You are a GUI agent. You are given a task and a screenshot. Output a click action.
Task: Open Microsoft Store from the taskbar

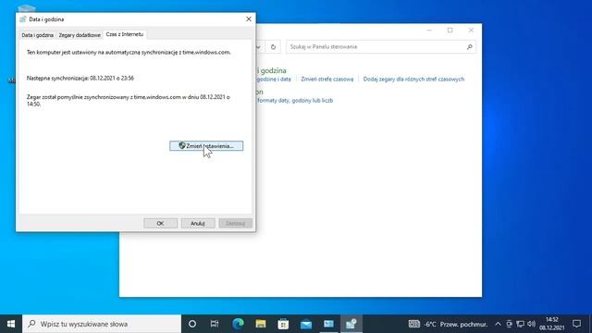pos(283,324)
